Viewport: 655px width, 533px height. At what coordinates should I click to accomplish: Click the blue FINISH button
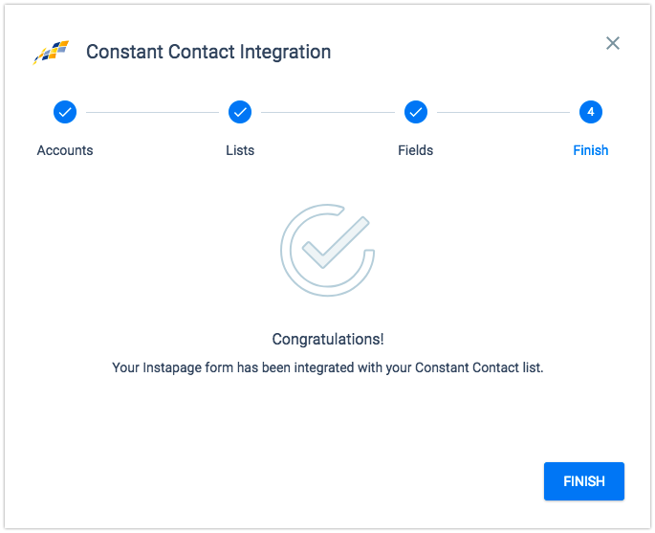[584, 481]
